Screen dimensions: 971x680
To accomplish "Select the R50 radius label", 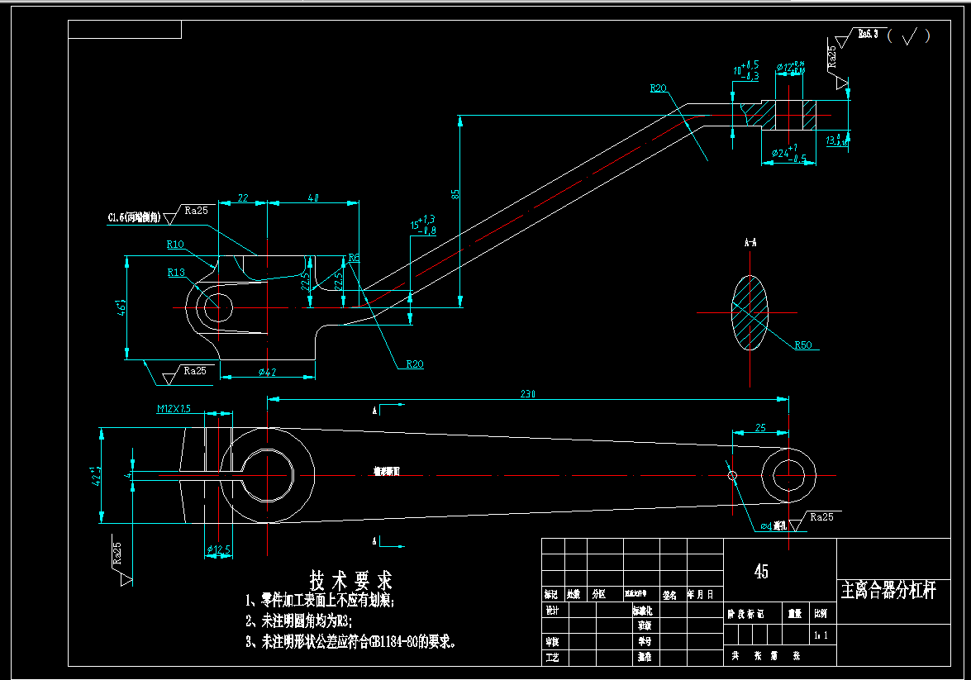I will pos(803,345).
